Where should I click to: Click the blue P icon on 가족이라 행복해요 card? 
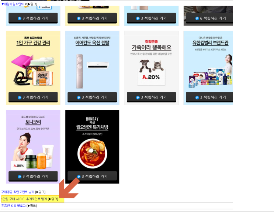point(138,98)
